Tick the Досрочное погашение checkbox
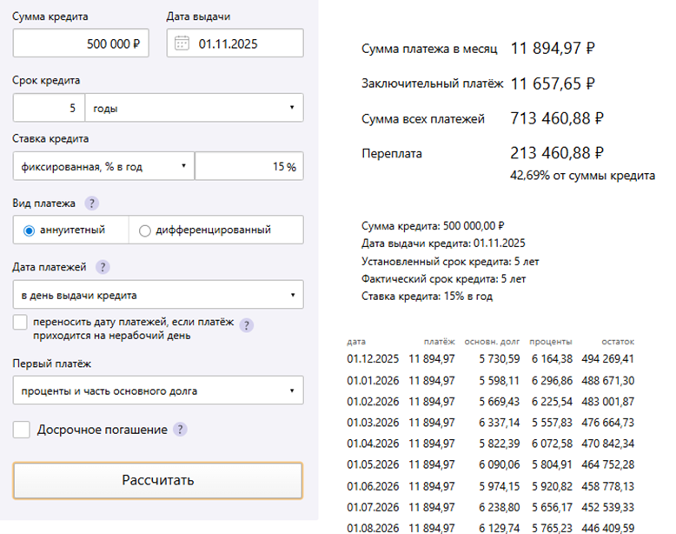The image size is (676, 534). tap(22, 430)
